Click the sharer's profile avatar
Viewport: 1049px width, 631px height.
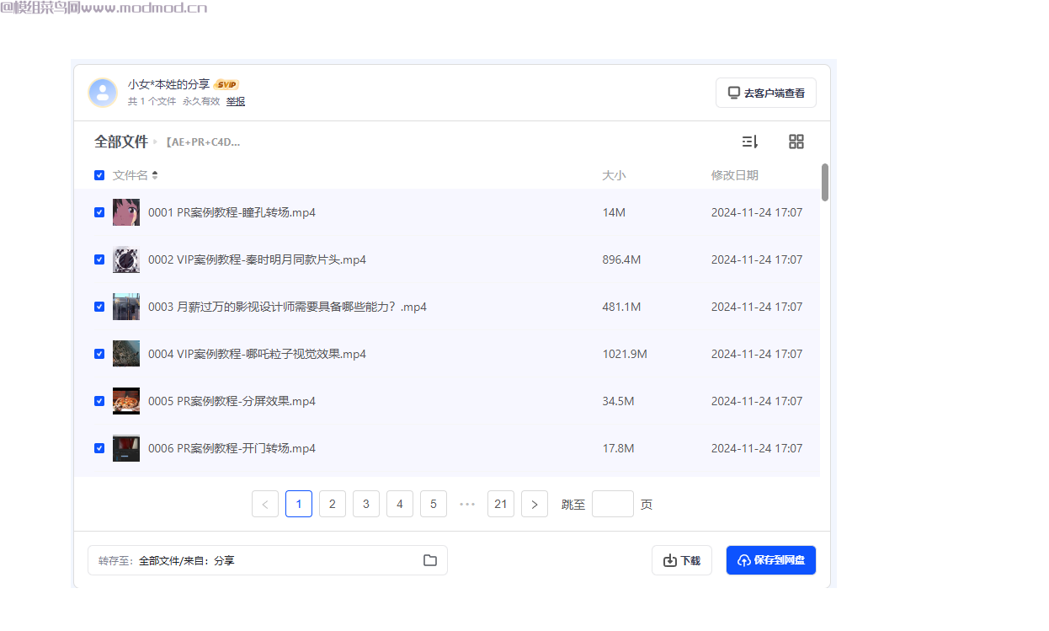(x=103, y=93)
